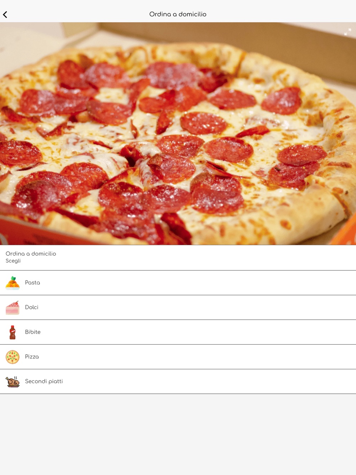The image size is (356, 475).
Task: Choose the Pizza label in the list
Action: 32,357
